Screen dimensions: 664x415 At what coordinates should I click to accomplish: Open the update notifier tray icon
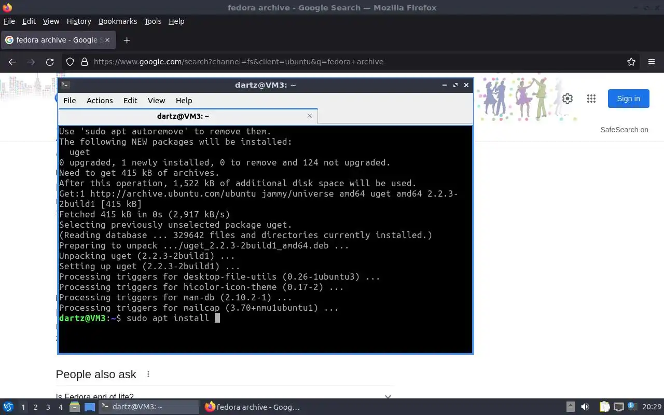click(632, 407)
